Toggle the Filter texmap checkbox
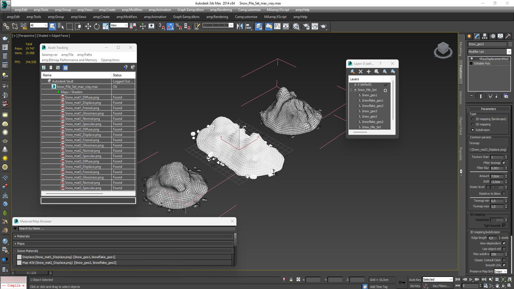The image size is (514, 289). tap(504, 163)
